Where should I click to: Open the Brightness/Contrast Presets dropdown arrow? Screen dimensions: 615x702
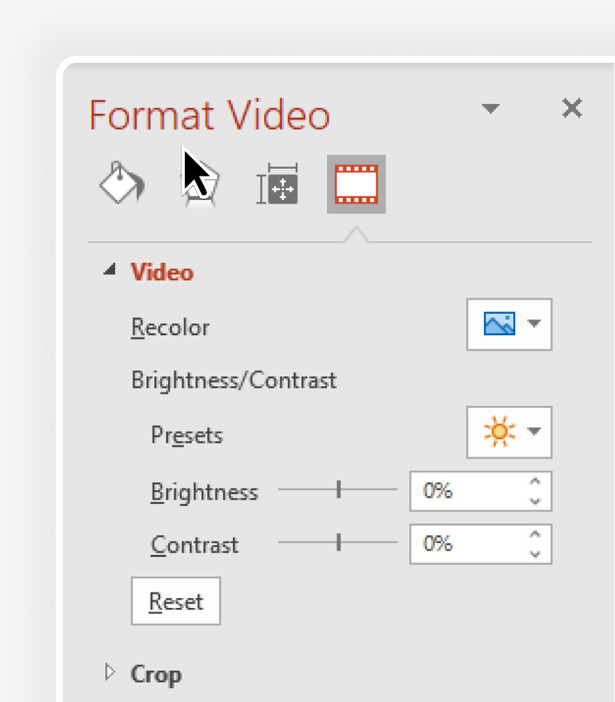click(x=534, y=431)
